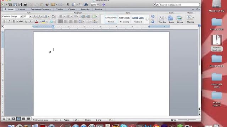Justify the paragraph text

[75, 22]
